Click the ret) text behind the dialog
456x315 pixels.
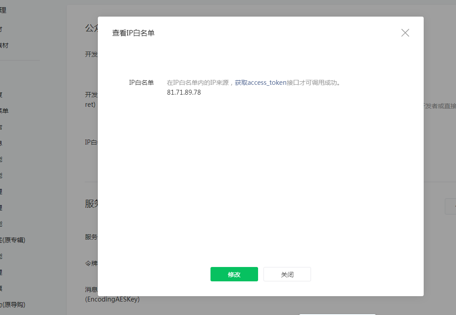coord(90,104)
